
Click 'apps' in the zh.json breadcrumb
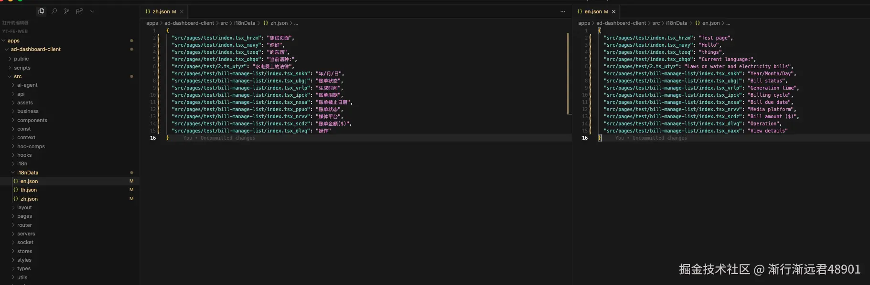coord(152,23)
